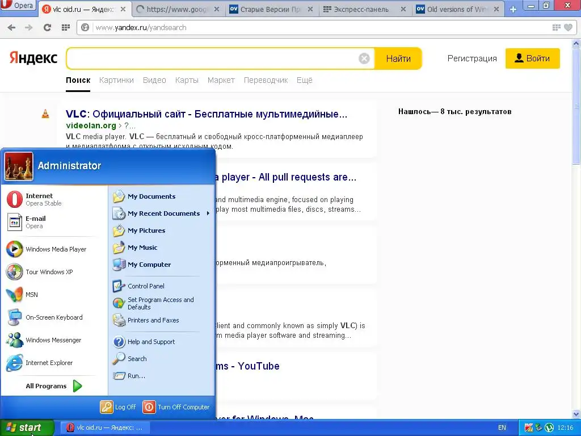The height and width of the screenshot is (436, 581).
Task: Go back with the browser back arrow
Action: pyautogui.click(x=11, y=27)
